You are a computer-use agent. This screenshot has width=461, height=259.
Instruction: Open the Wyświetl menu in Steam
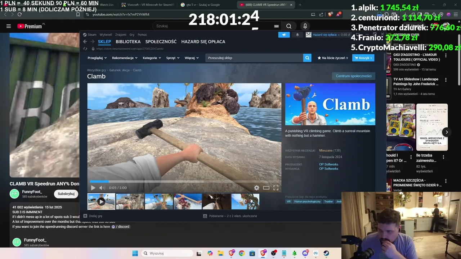click(106, 35)
